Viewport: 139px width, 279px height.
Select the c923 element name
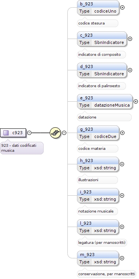tap(18, 133)
